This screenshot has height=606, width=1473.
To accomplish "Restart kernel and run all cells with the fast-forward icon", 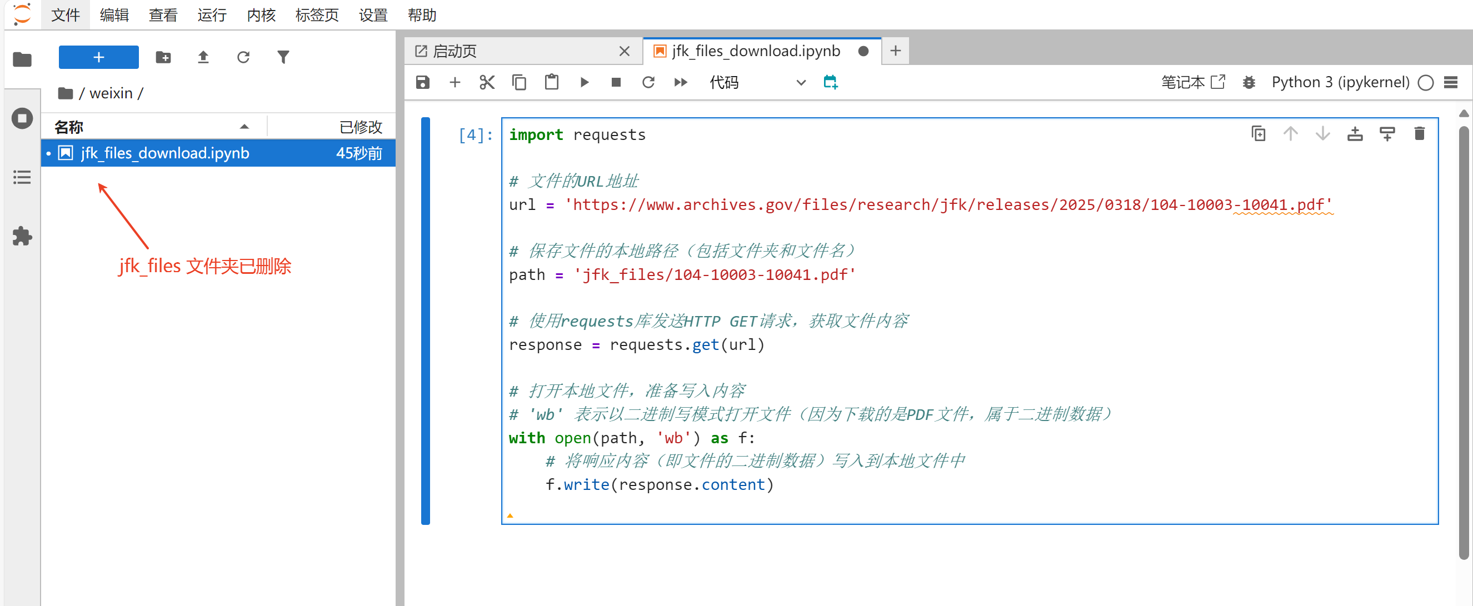I will [681, 82].
